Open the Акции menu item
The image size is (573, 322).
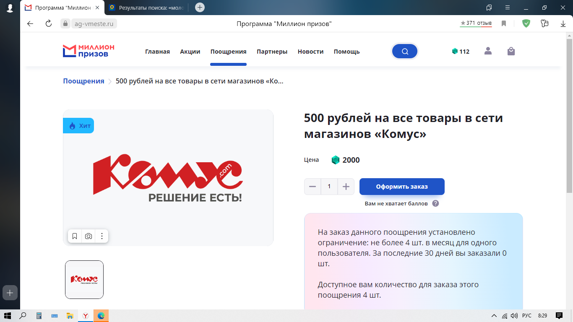(x=190, y=52)
